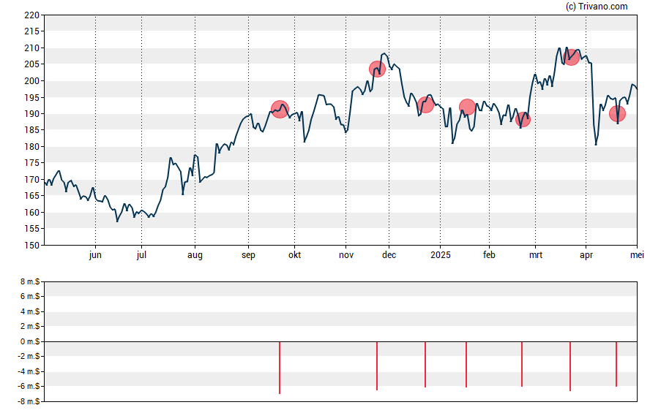
Task: Click the red bar in late February
Action: [522, 364]
